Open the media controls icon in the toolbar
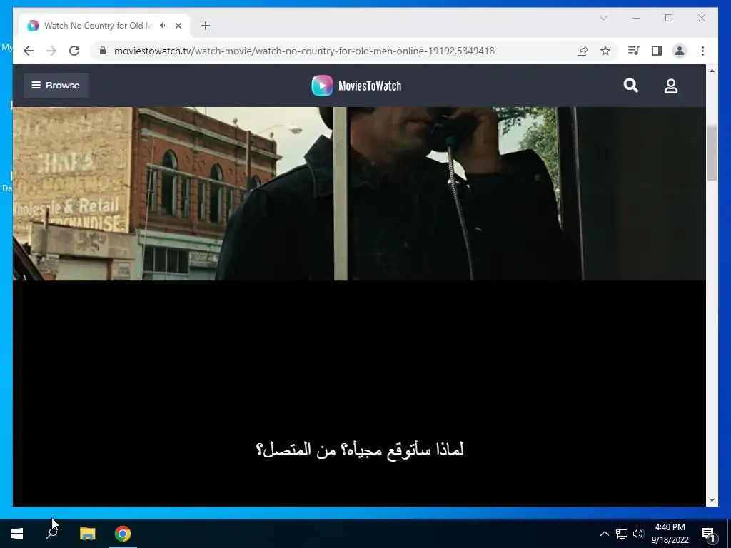Screen dimensions: 731x548 (633, 51)
